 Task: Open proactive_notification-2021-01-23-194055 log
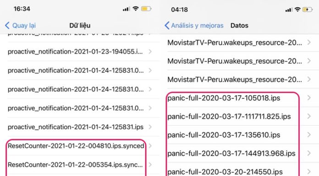[x=80, y=52]
